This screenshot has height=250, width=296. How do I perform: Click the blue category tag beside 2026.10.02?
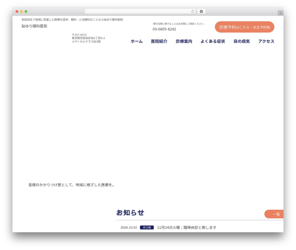tap(147, 228)
